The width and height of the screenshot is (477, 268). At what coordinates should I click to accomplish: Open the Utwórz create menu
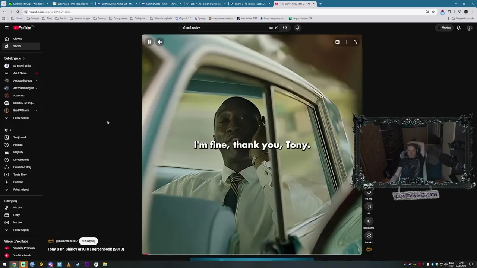[444, 28]
